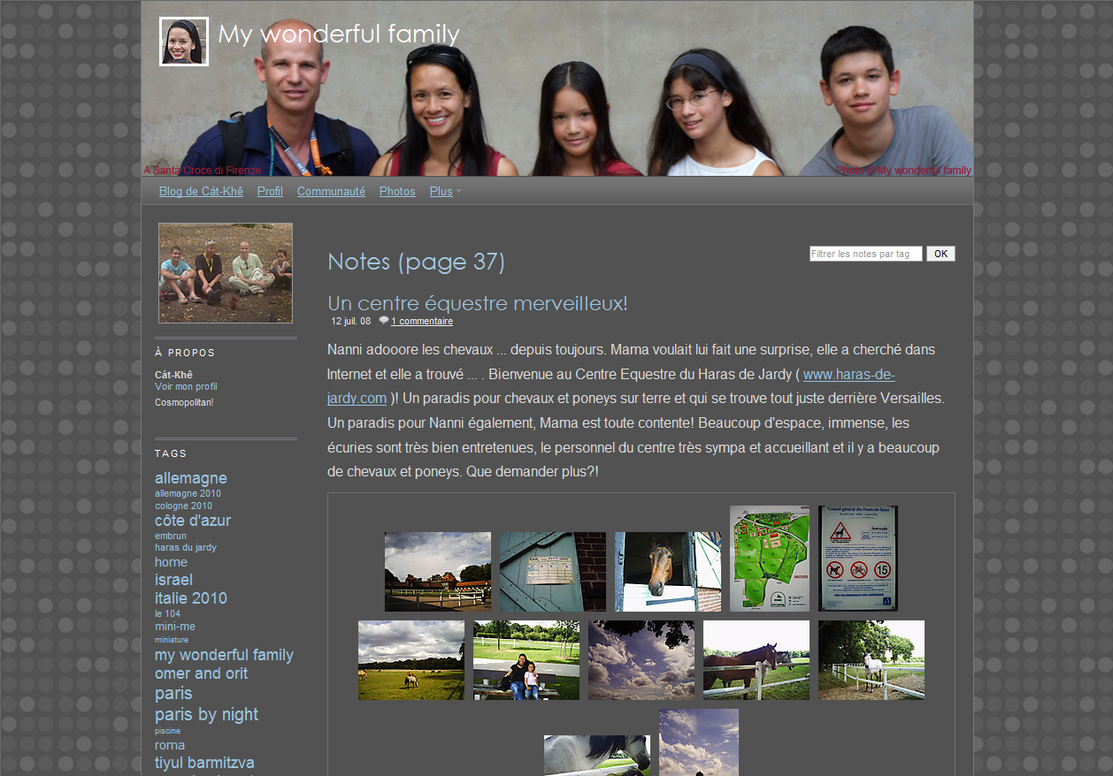
Task: Focus the tag filter input field
Action: click(x=865, y=254)
